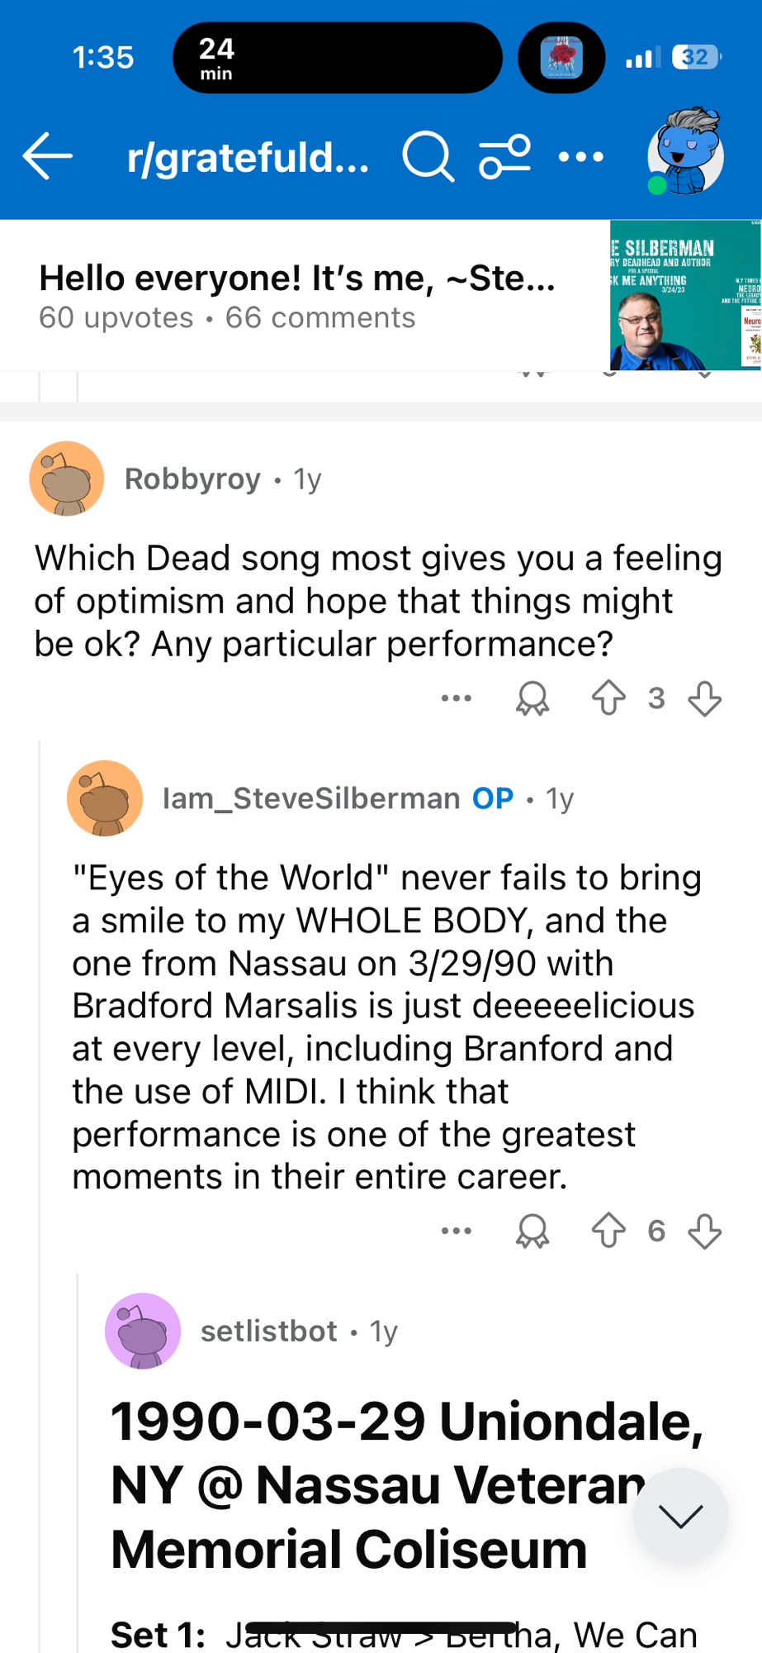Downvote Robbyroy's comment
762x1653 pixels.
pyautogui.click(x=704, y=698)
